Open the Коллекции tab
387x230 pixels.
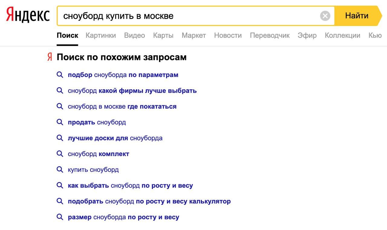tap(343, 36)
